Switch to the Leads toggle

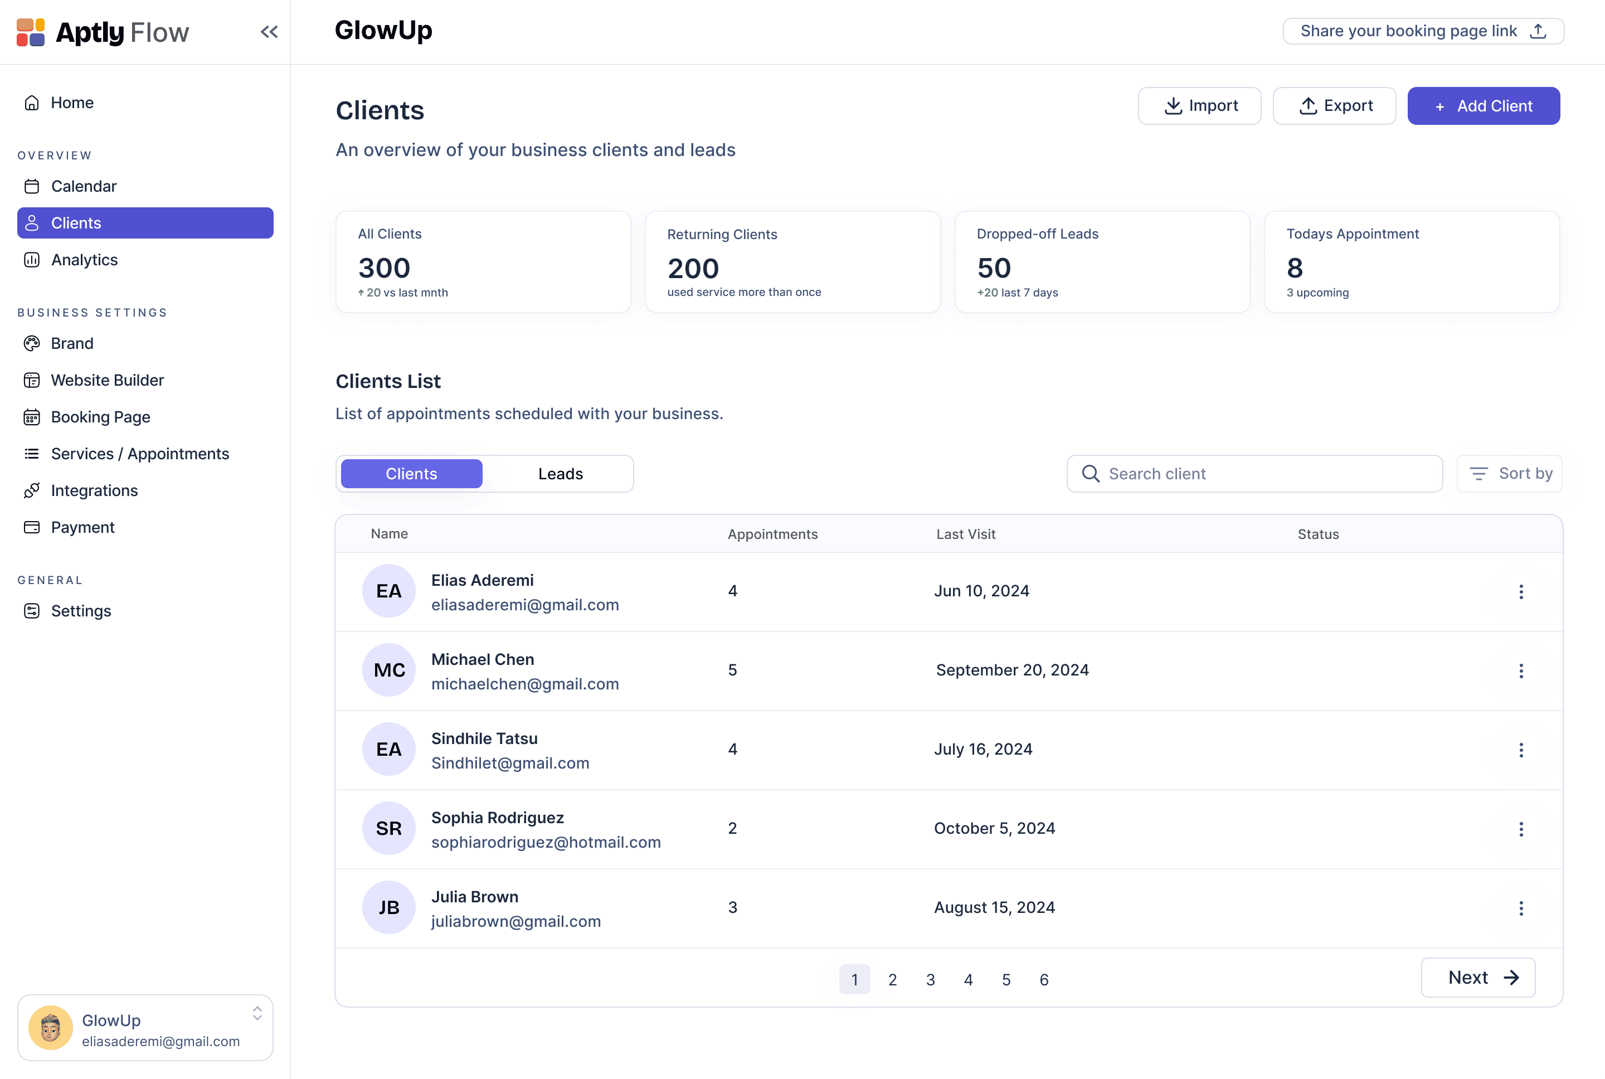click(x=560, y=473)
